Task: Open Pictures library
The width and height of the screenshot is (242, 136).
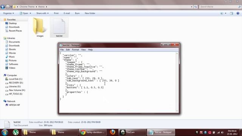Action: [12, 60]
